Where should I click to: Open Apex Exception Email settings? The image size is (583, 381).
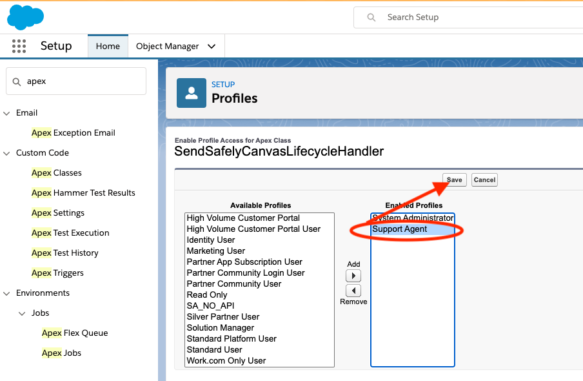(74, 133)
